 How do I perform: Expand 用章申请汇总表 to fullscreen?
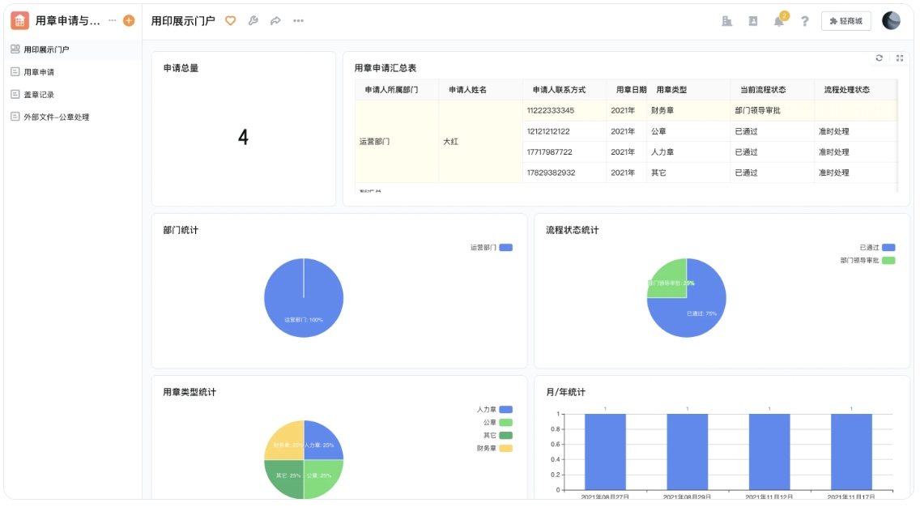click(900, 58)
